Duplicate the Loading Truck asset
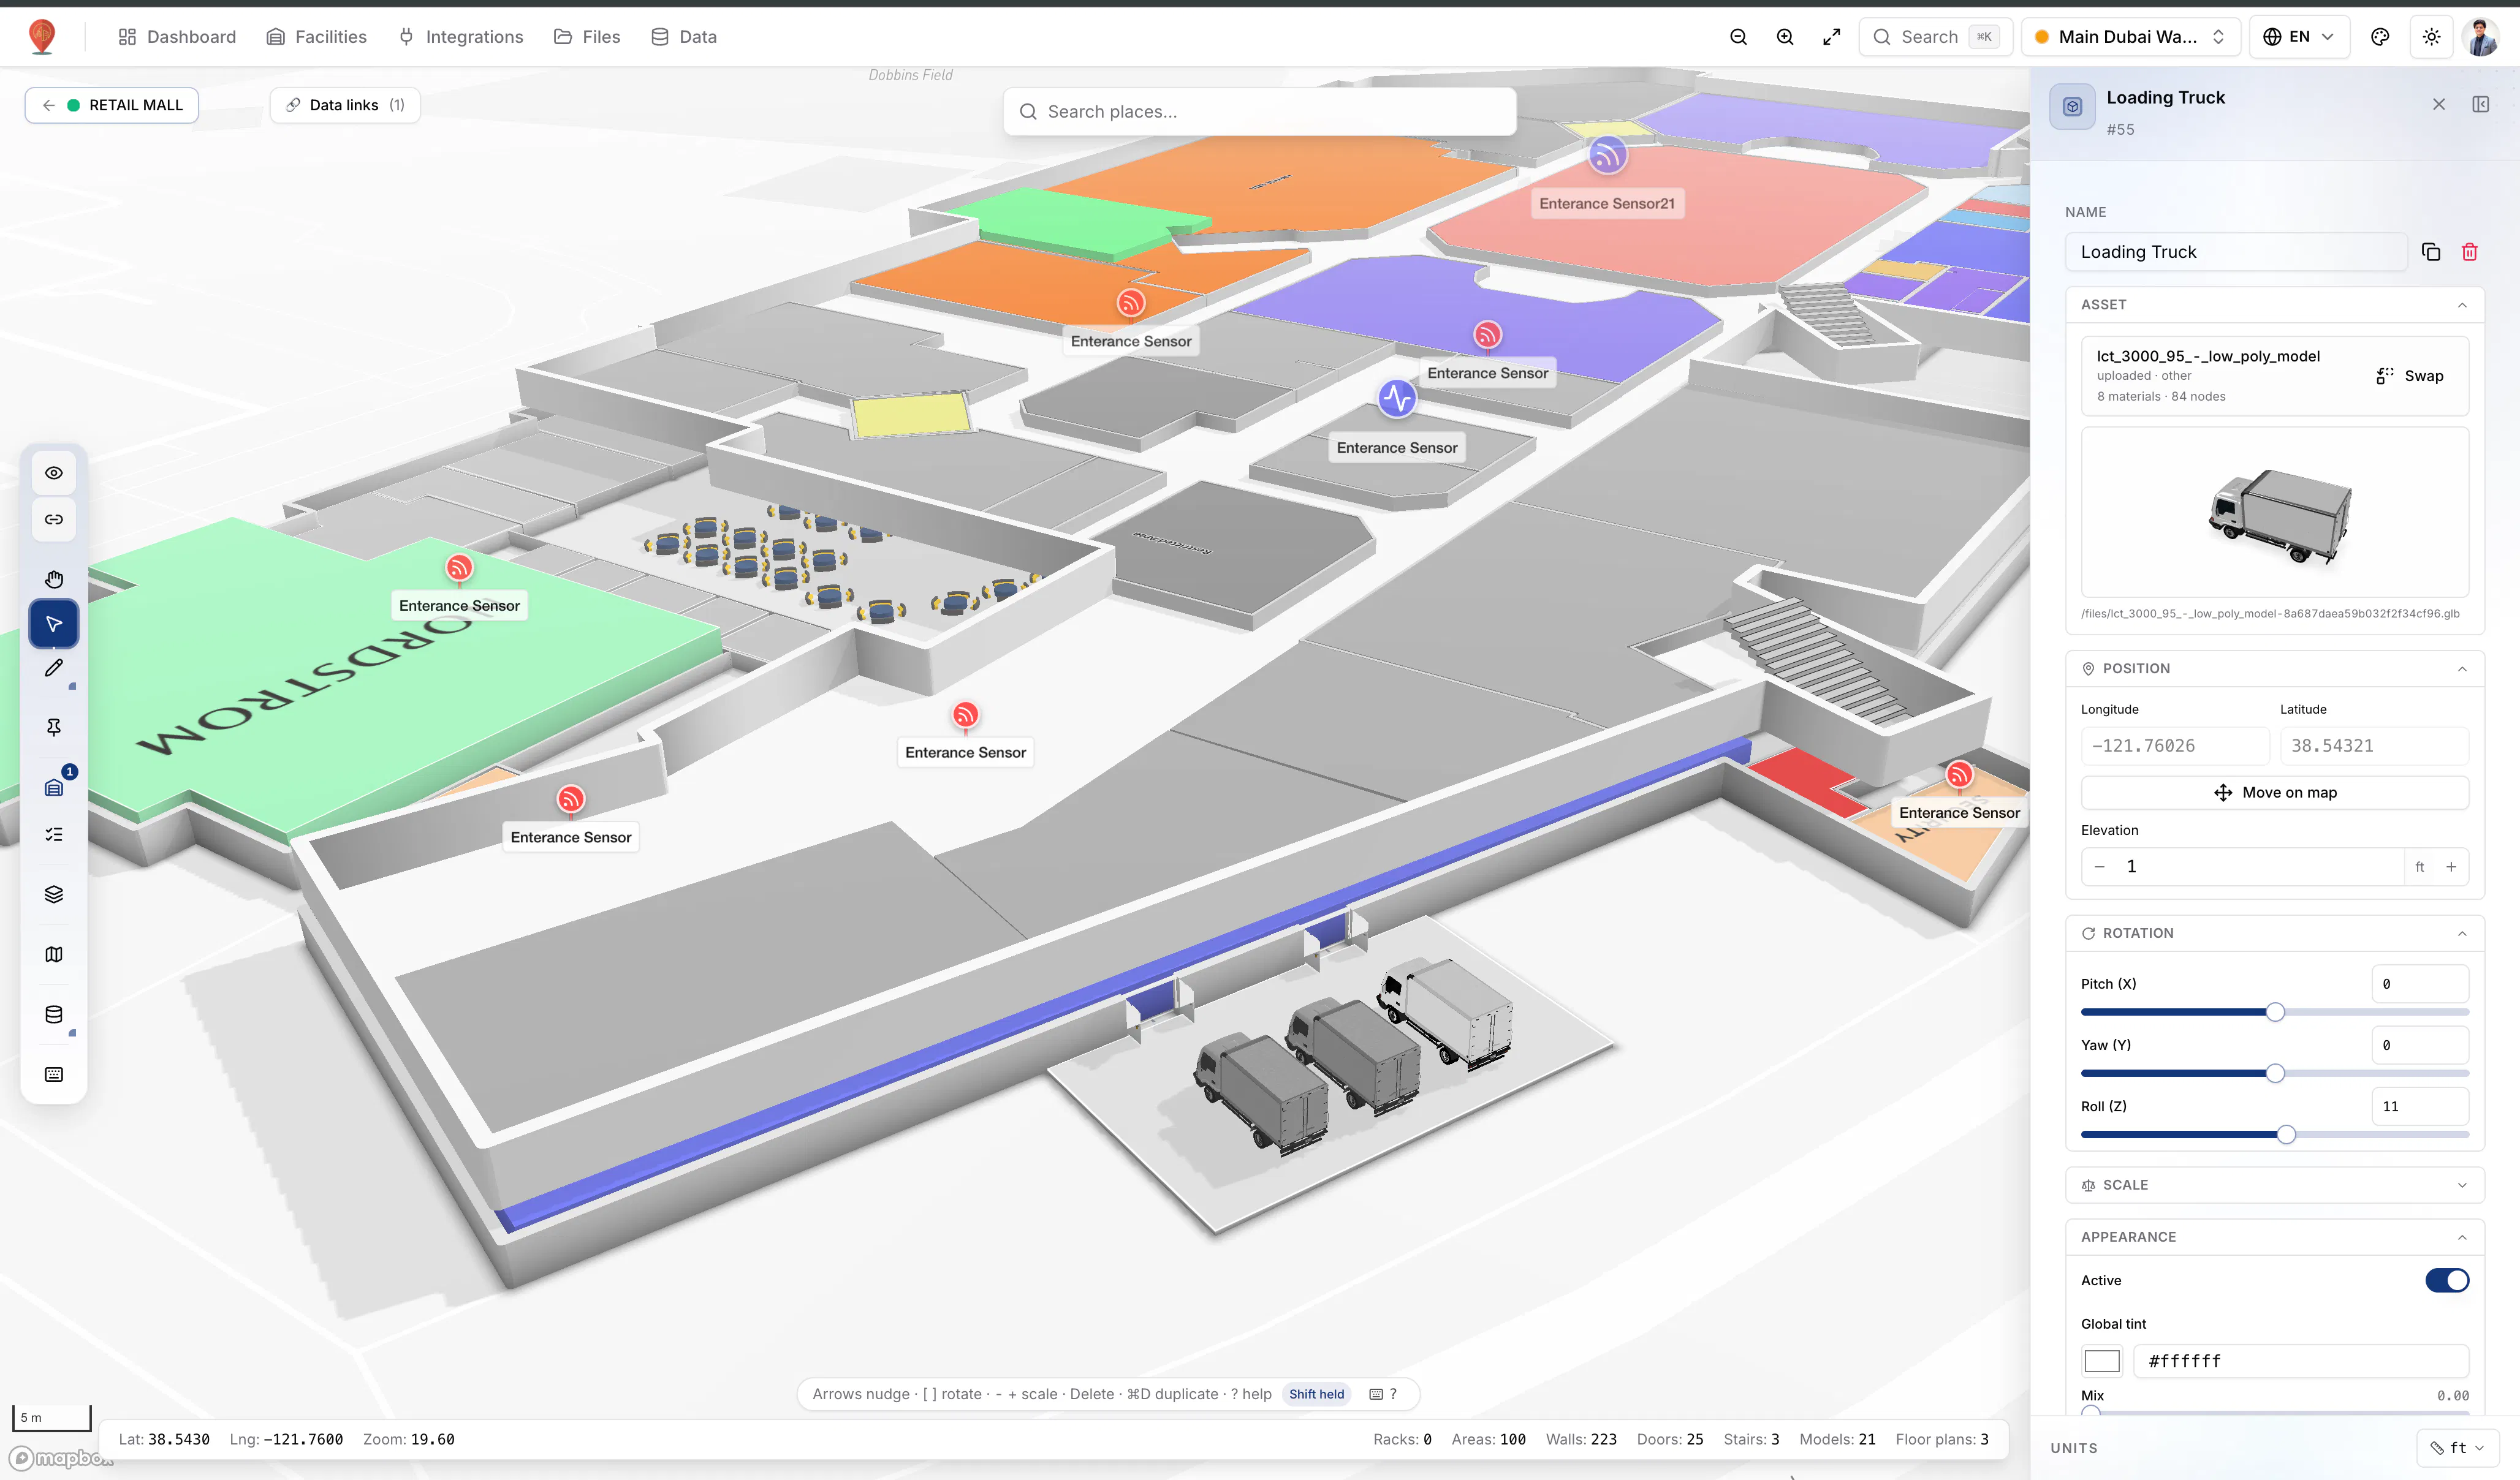 [x=2431, y=252]
